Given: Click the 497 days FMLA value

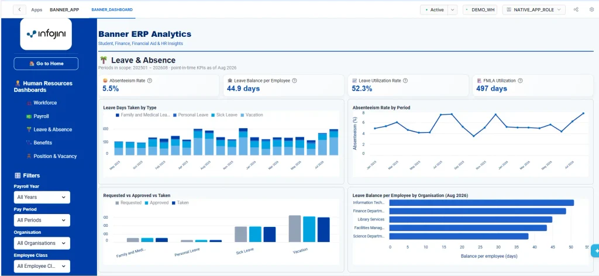Looking at the screenshot, I should [x=492, y=88].
